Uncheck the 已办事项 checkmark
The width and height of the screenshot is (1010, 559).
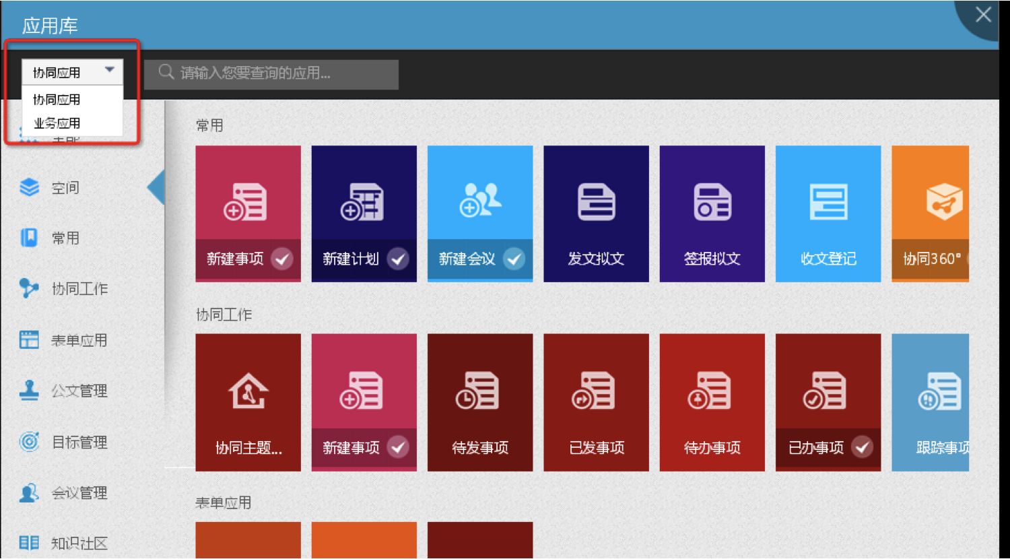[x=862, y=447]
